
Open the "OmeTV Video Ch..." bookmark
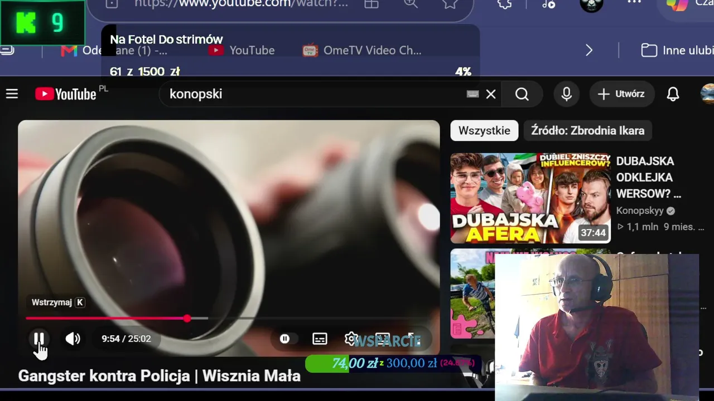tap(362, 50)
